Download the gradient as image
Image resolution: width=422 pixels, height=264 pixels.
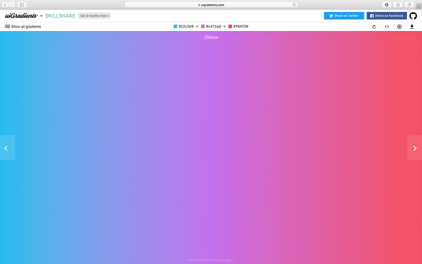[412, 27]
